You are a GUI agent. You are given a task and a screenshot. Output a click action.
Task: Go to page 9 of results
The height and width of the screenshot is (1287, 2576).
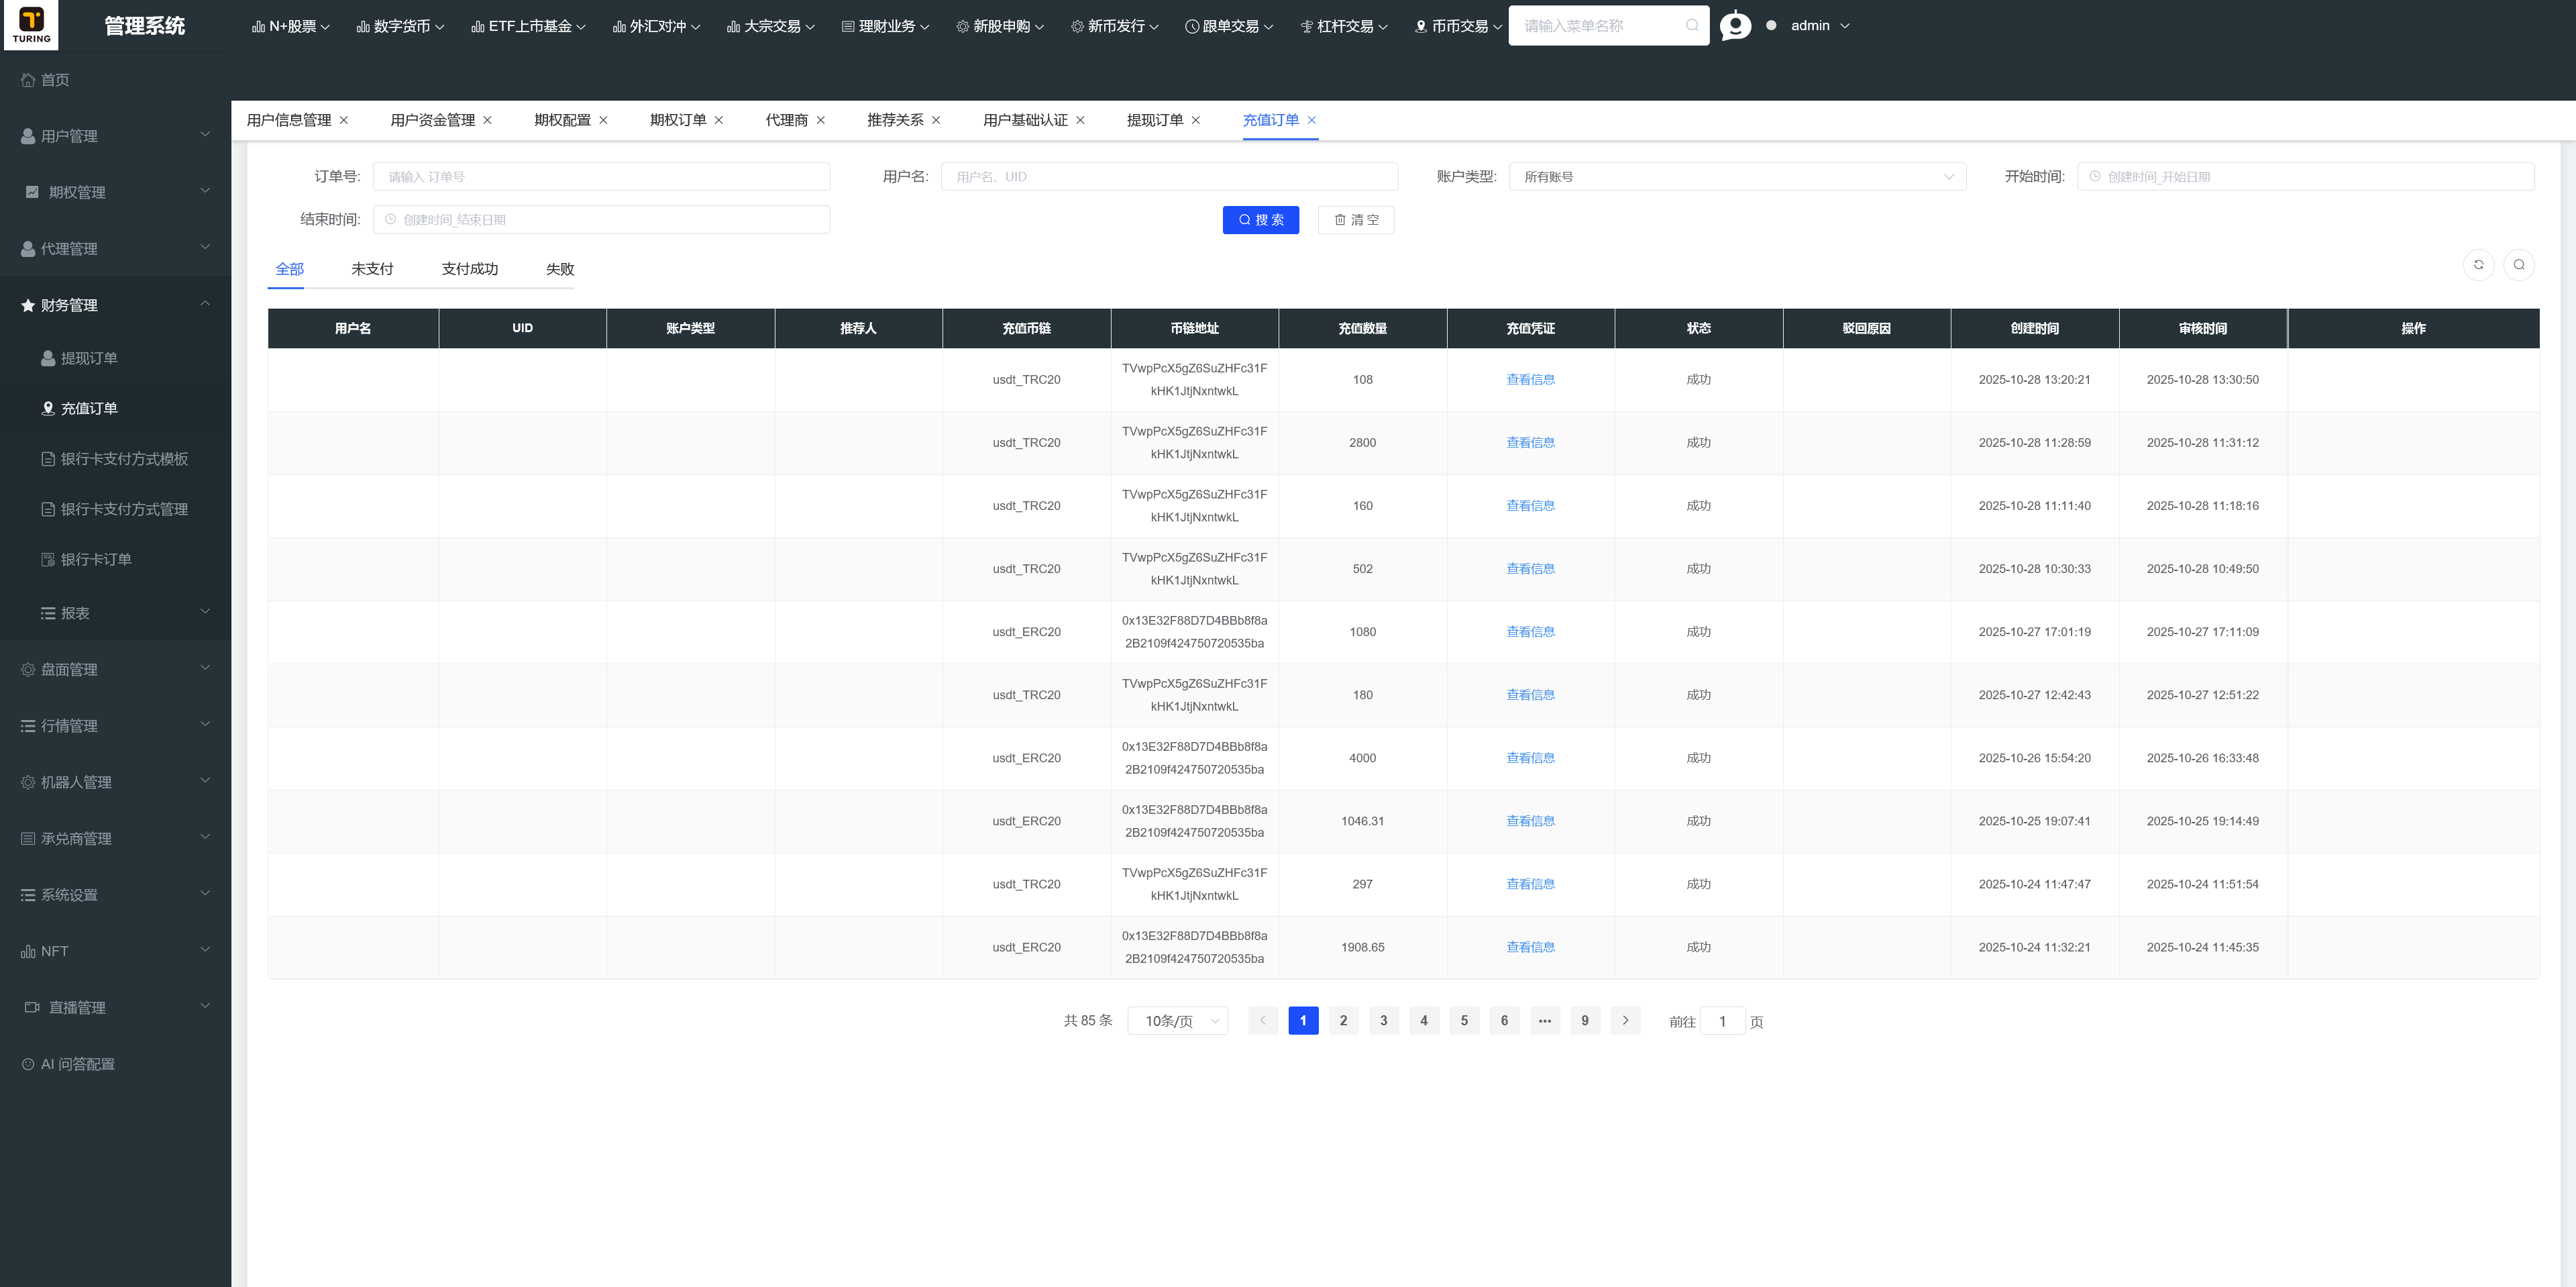pos(1584,1021)
